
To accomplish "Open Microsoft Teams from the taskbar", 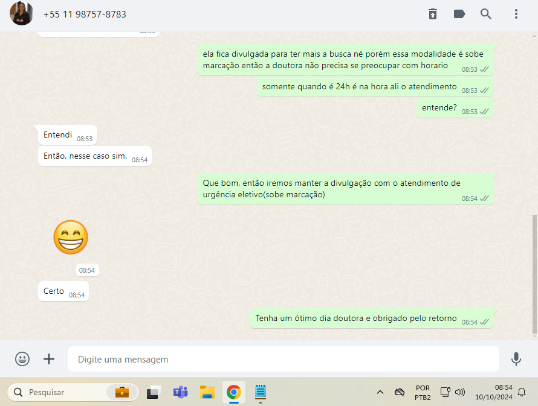I will (180, 392).
